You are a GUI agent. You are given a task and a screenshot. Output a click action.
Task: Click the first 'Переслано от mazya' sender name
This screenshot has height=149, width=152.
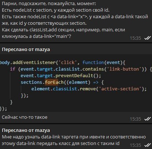[26, 50]
